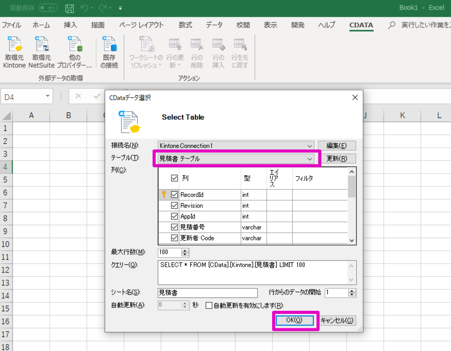Increase the max rows (最大行数) spinner
Image resolution: width=451 pixels, height=351 pixels.
point(185,250)
